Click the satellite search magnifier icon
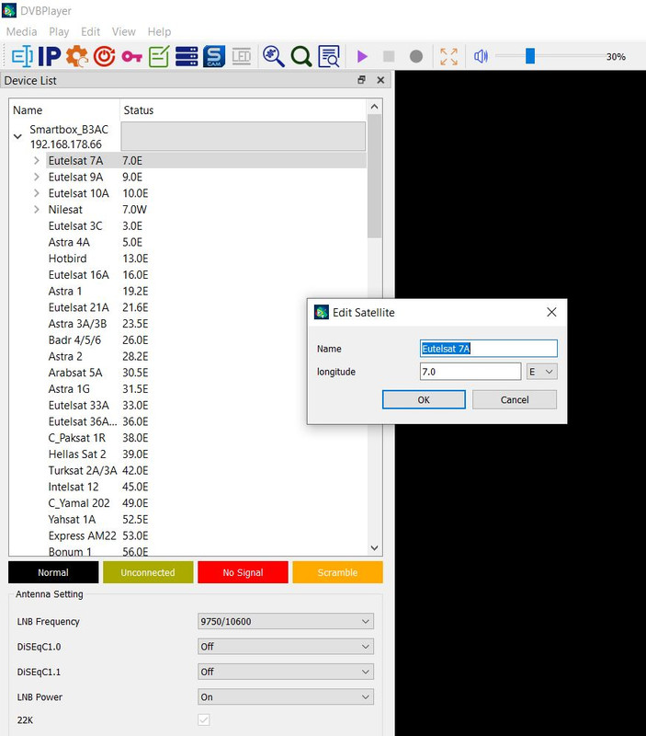This screenshot has width=646, height=736. [273, 56]
